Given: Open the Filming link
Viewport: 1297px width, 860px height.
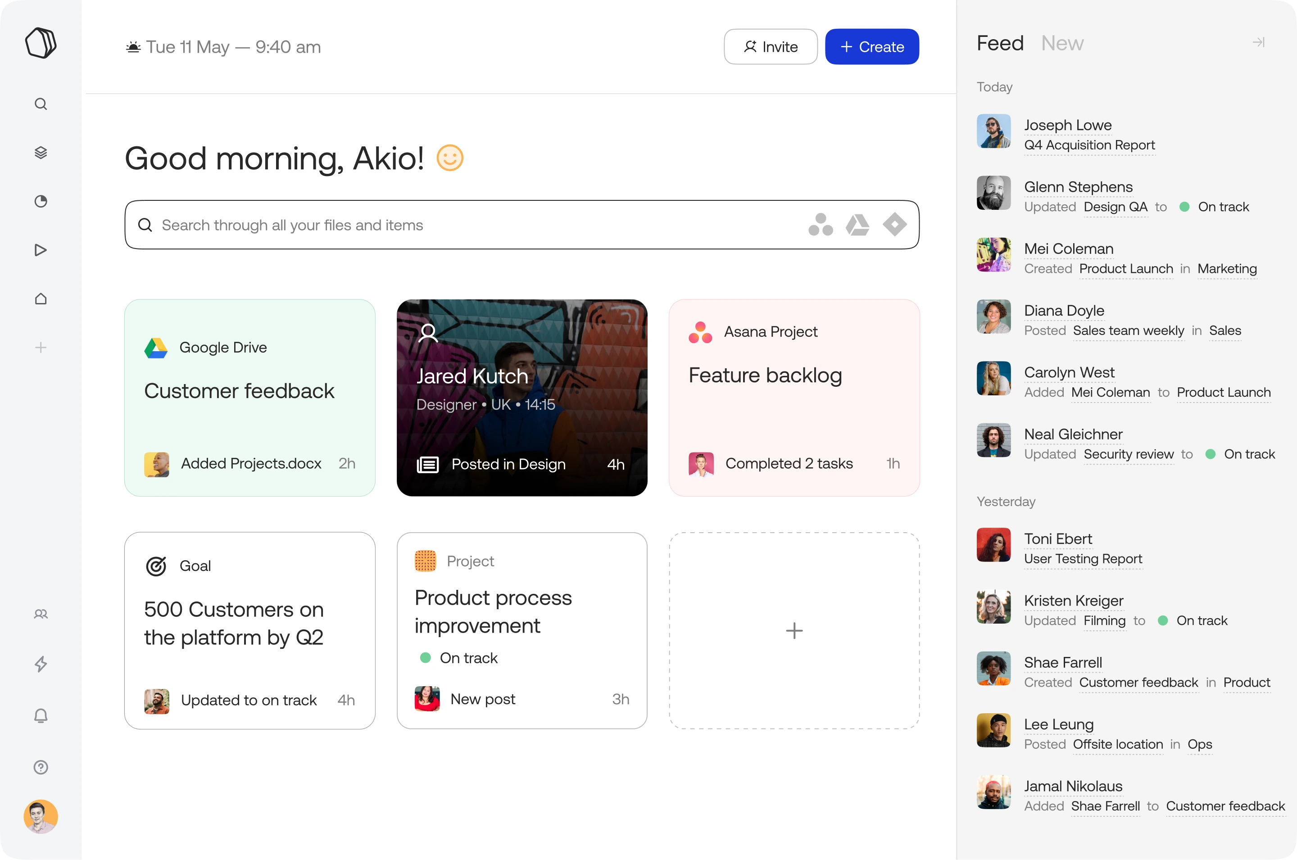Looking at the screenshot, I should click(x=1105, y=621).
